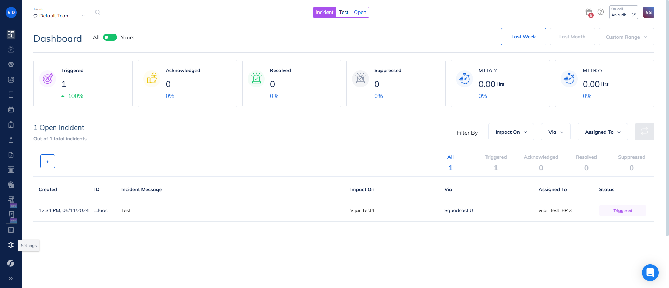Expand the Impact On filter dropdown
This screenshot has width=669, height=288.
[x=511, y=132]
